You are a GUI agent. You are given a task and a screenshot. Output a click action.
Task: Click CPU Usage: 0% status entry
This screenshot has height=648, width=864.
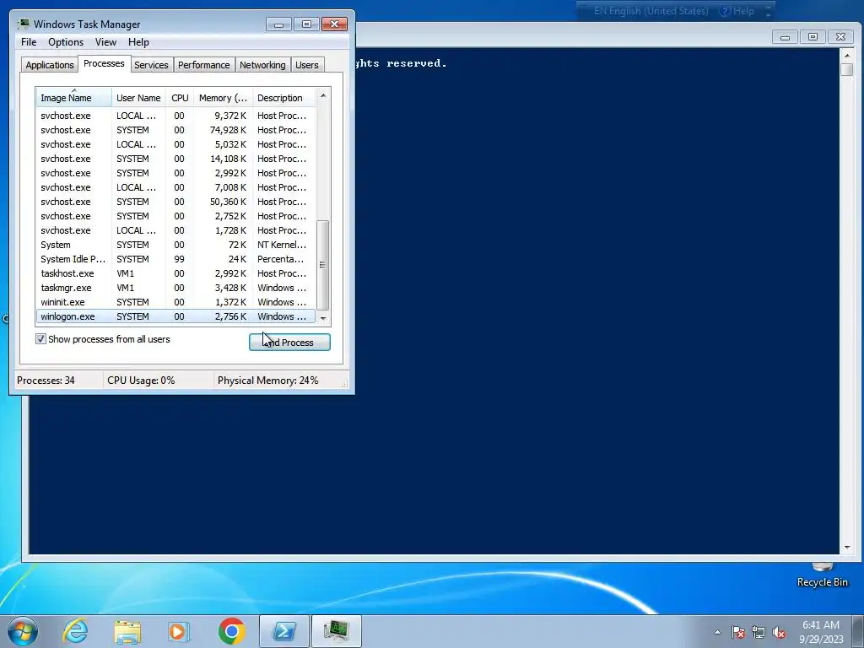[141, 381]
